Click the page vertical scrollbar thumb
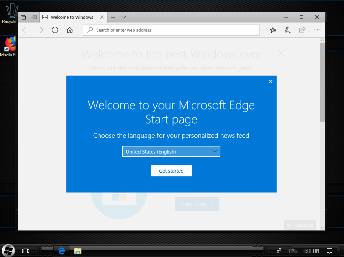The width and height of the screenshot is (344, 257). point(322,82)
